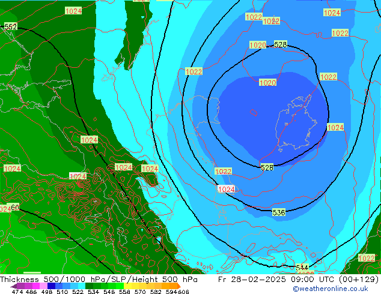The image size is (381, 294).
Task: Click the small closed red contour inside the dark blue core
Action: click(x=254, y=113)
